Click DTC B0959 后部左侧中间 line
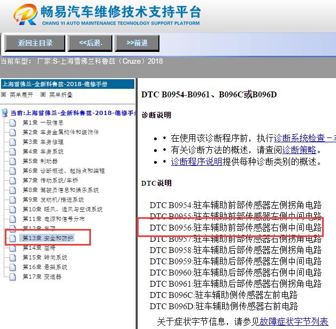This screenshot has height=329, width=336. [235, 261]
